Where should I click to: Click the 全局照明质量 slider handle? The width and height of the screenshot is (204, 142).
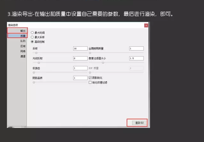click(x=90, y=53)
